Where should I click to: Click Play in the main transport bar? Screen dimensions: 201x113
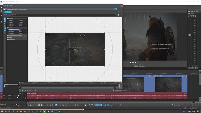(36, 105)
